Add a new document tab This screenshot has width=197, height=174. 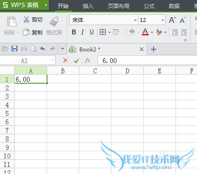point(154,49)
